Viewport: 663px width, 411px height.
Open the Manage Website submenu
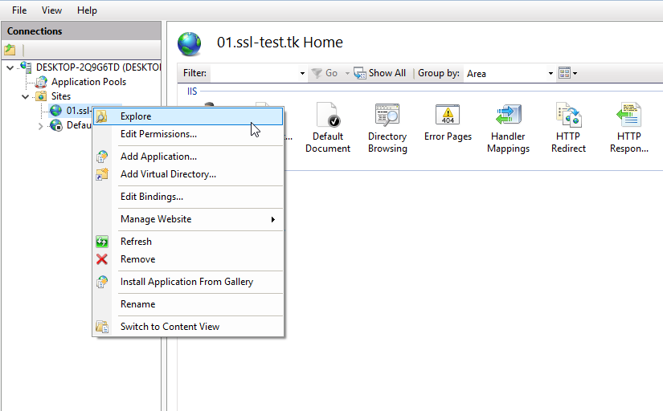[x=156, y=219]
